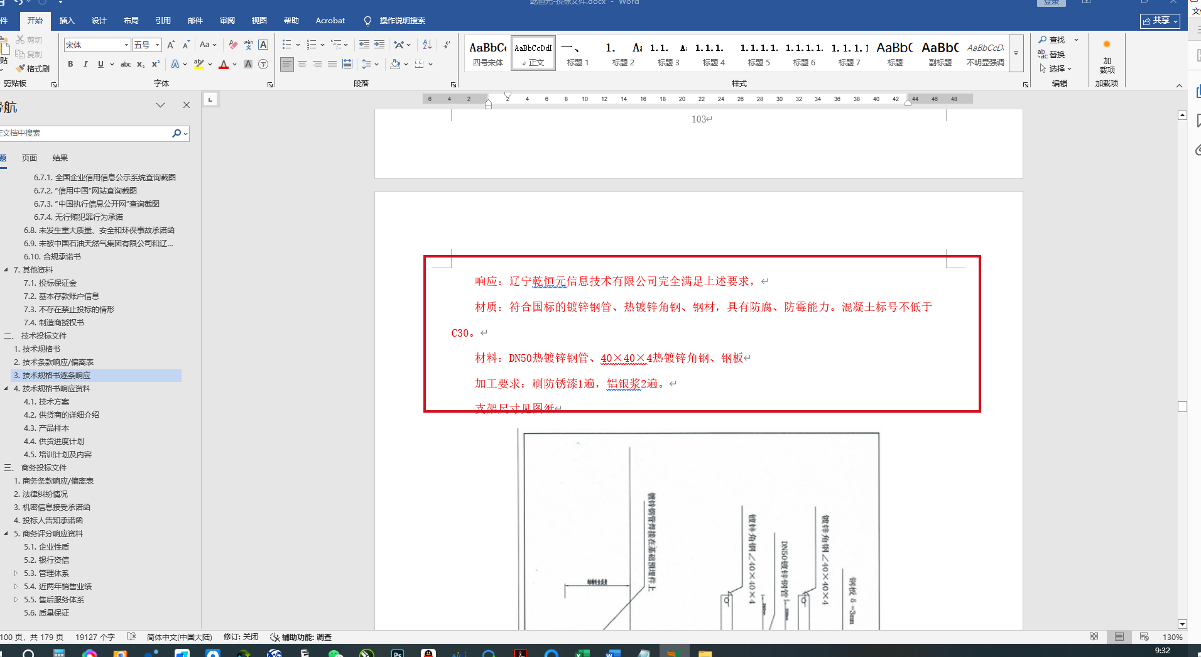Toggle superscript formatting
Image resolution: width=1201 pixels, height=657 pixels.
[156, 64]
